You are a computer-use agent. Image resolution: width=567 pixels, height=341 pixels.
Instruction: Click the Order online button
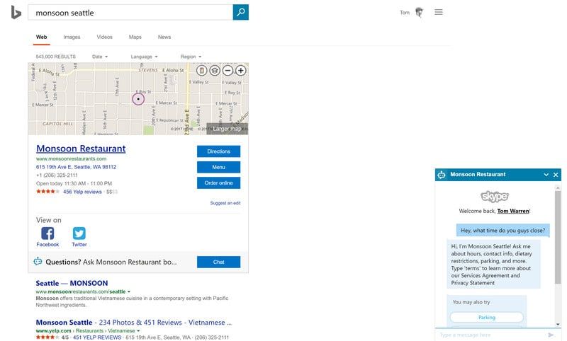(x=218, y=183)
